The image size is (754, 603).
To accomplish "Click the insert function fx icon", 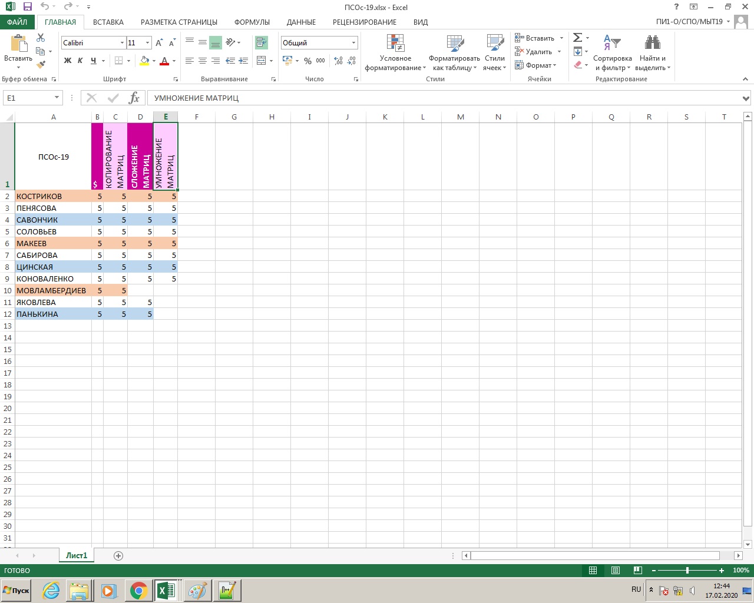I will [x=134, y=98].
